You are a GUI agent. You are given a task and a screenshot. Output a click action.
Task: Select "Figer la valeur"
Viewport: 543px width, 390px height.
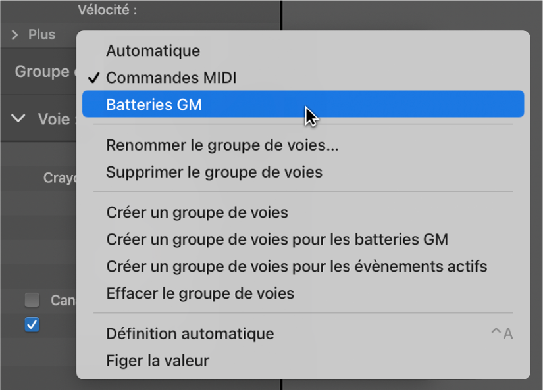(156, 360)
